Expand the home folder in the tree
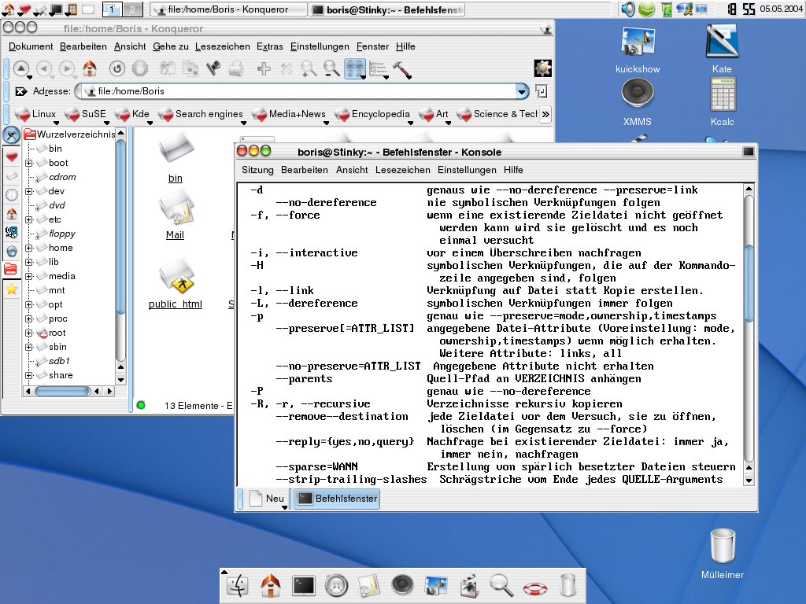The image size is (806, 604). click(29, 248)
